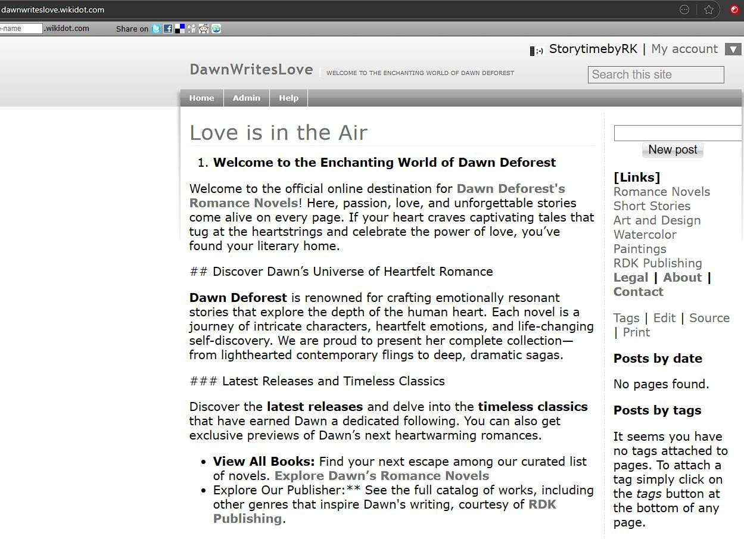Image resolution: width=744 pixels, height=539 pixels.
Task: Open the browser page actions ellipsis icon
Action: click(x=685, y=10)
